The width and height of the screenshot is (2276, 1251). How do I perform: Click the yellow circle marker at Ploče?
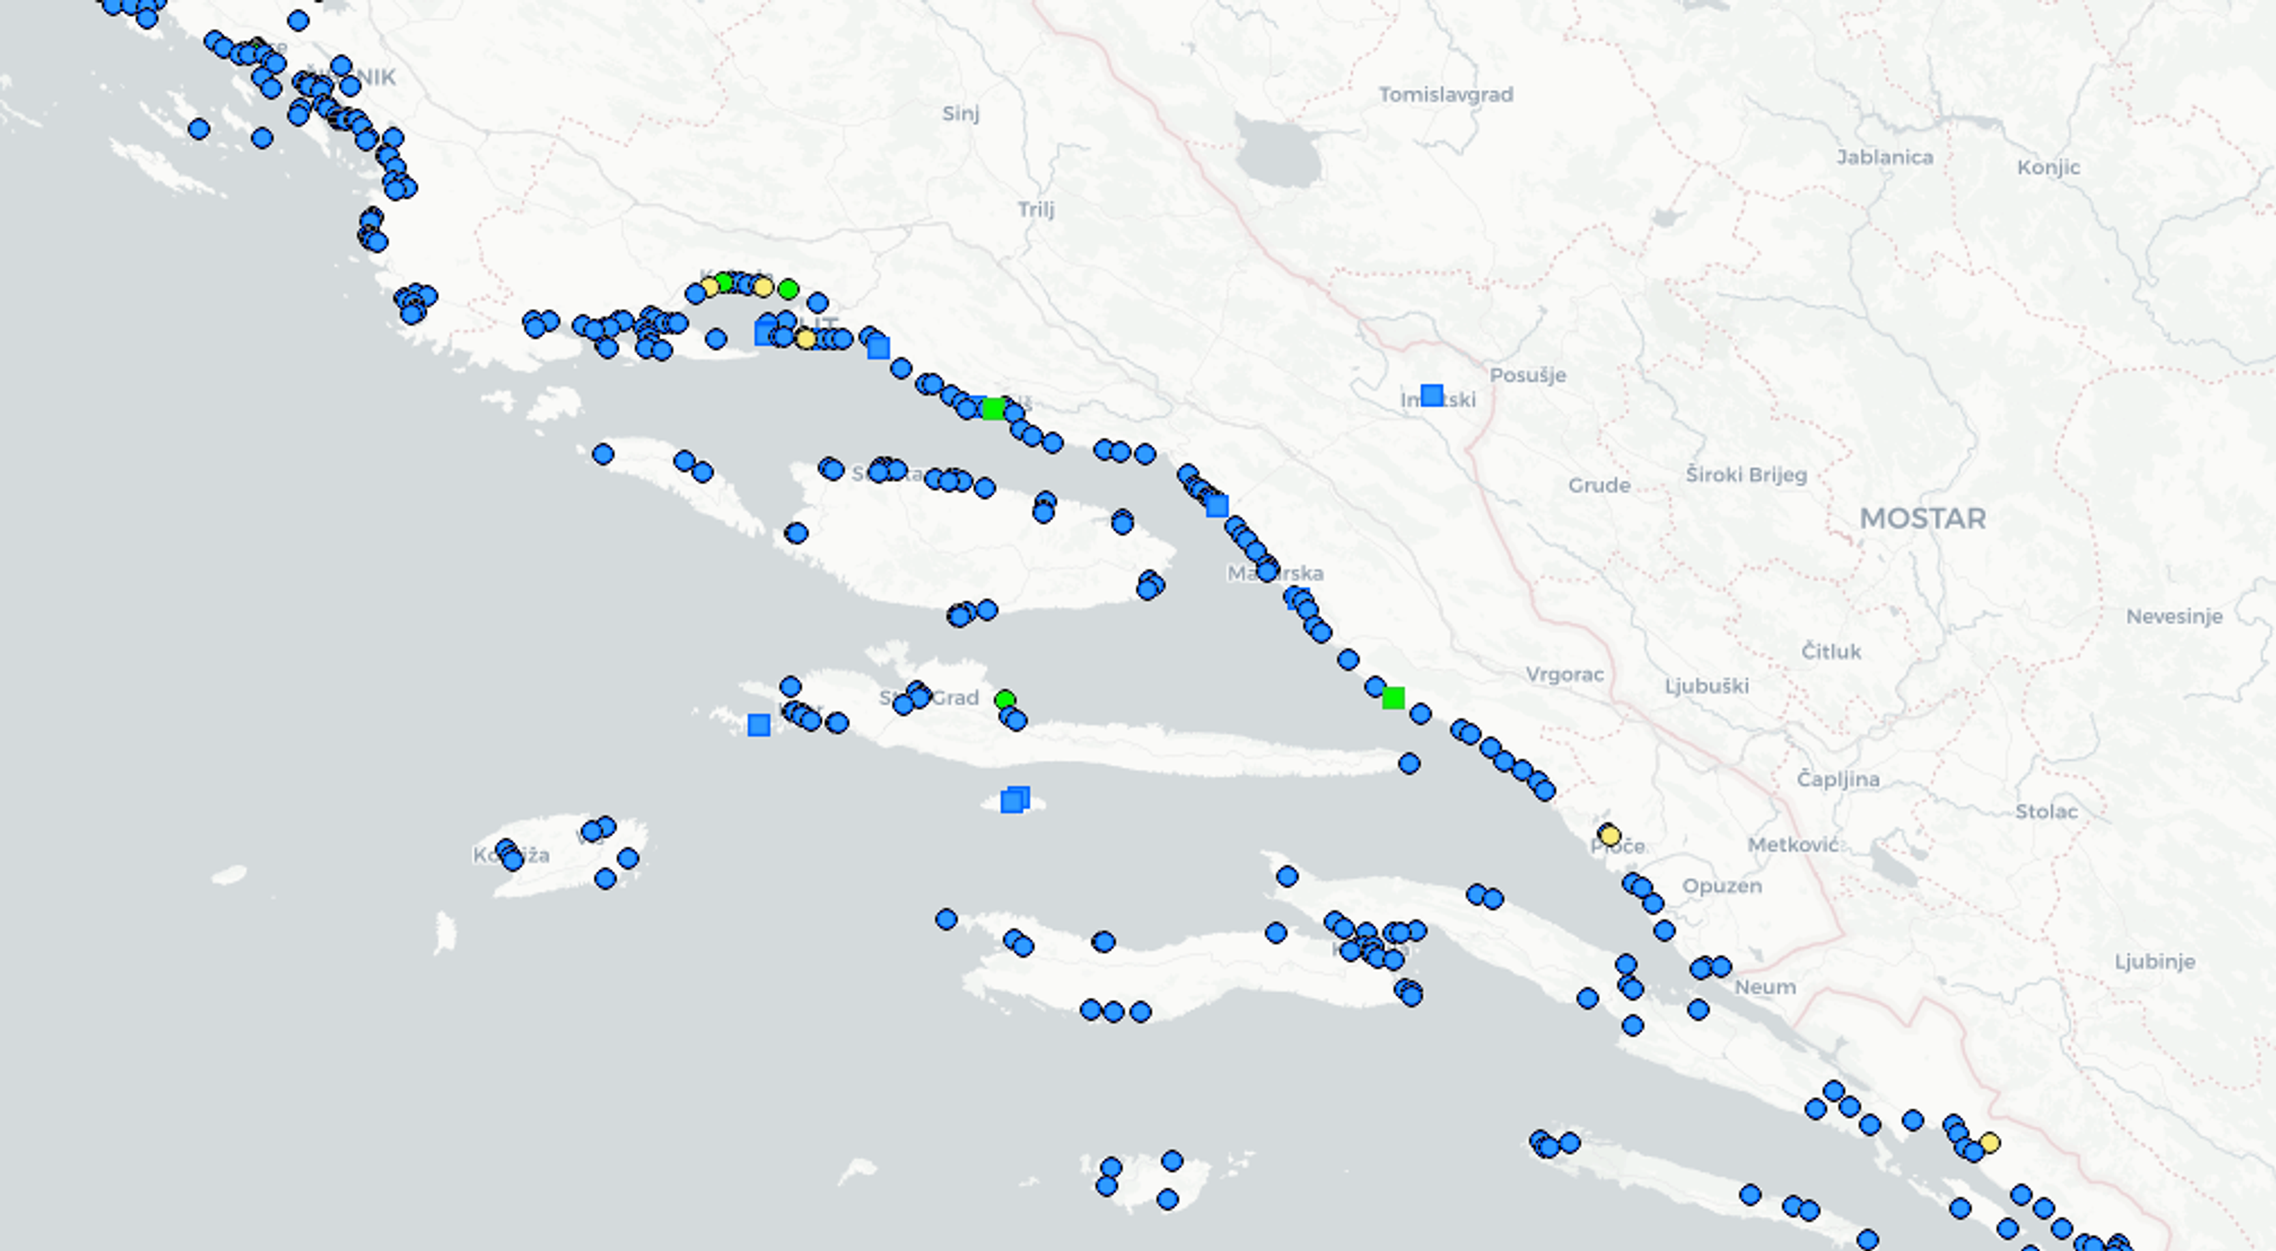(1610, 836)
